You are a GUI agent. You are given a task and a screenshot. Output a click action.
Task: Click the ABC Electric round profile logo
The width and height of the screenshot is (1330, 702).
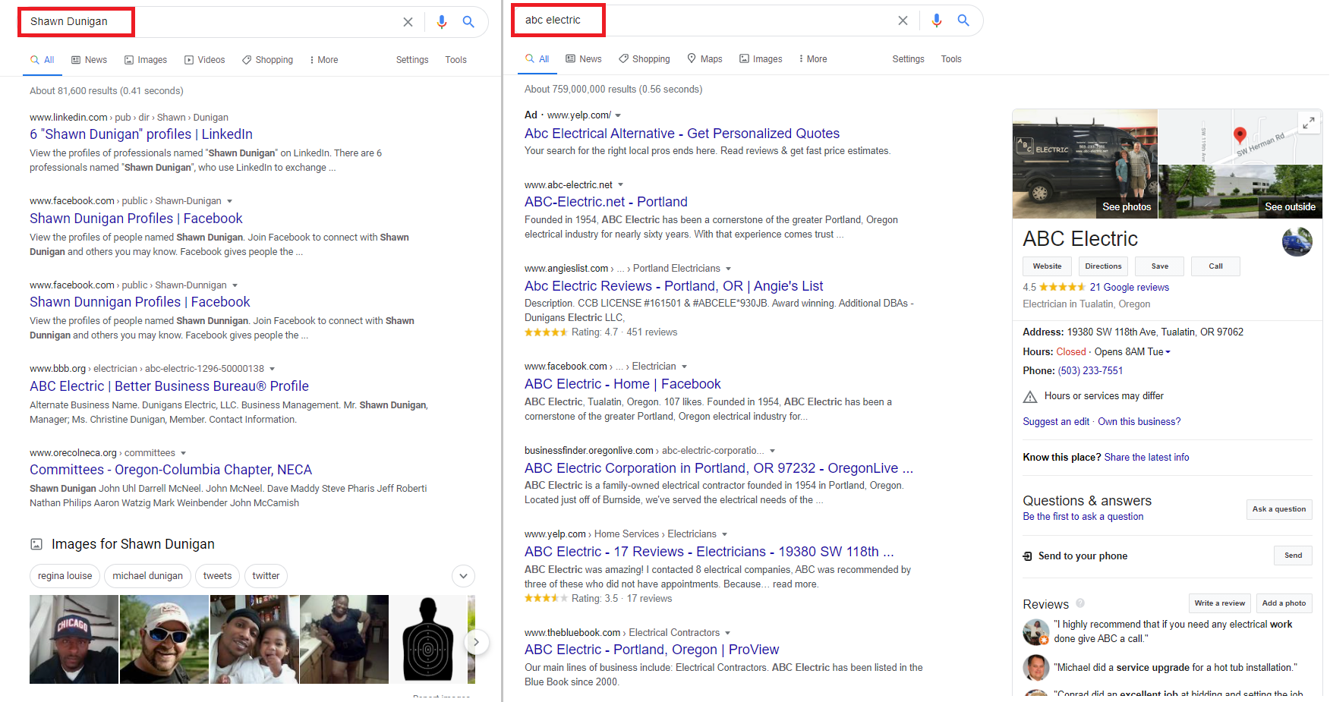click(x=1297, y=242)
